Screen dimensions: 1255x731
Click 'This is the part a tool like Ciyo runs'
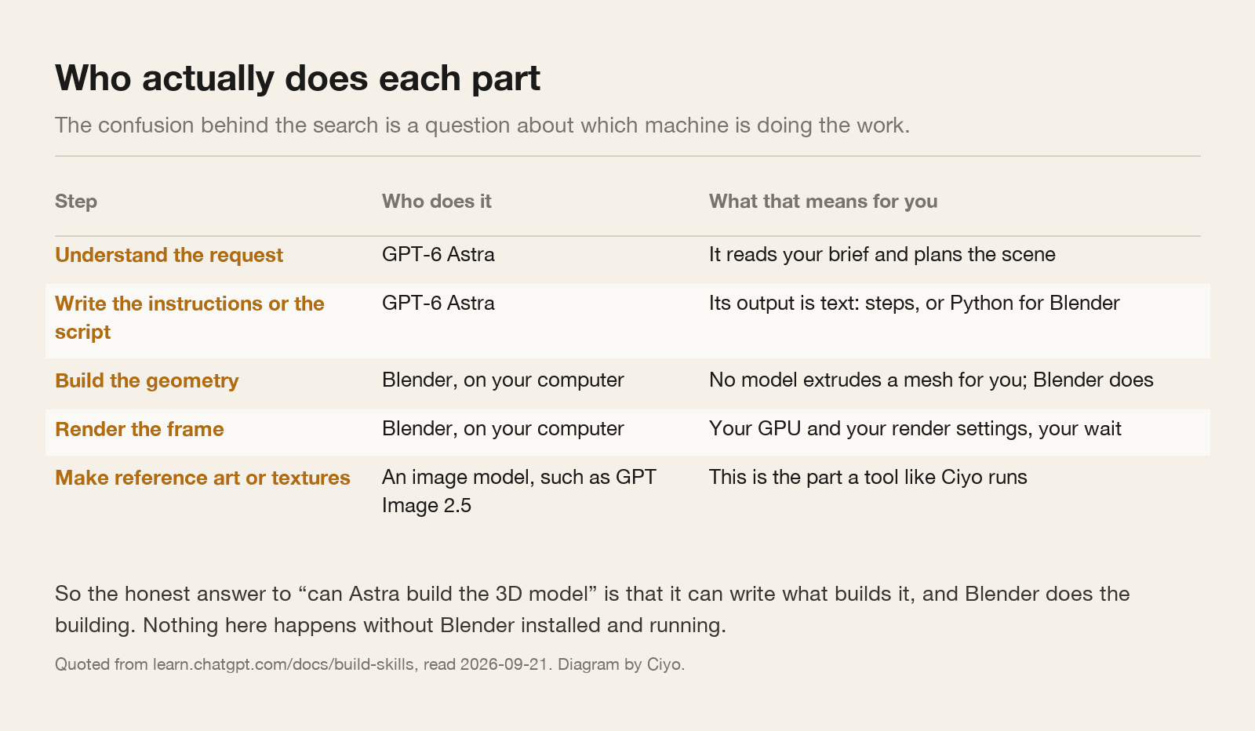(868, 478)
